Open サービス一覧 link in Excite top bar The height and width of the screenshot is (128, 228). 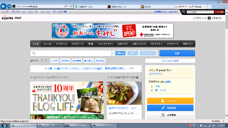(60, 12)
